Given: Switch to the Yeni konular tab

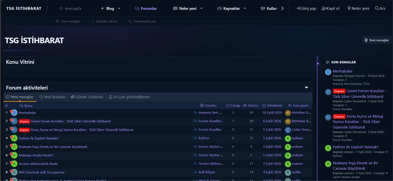Looking at the screenshot, I should pyautogui.click(x=52, y=97).
